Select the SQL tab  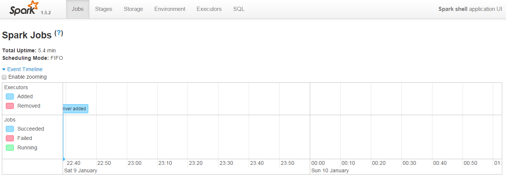coord(239,9)
